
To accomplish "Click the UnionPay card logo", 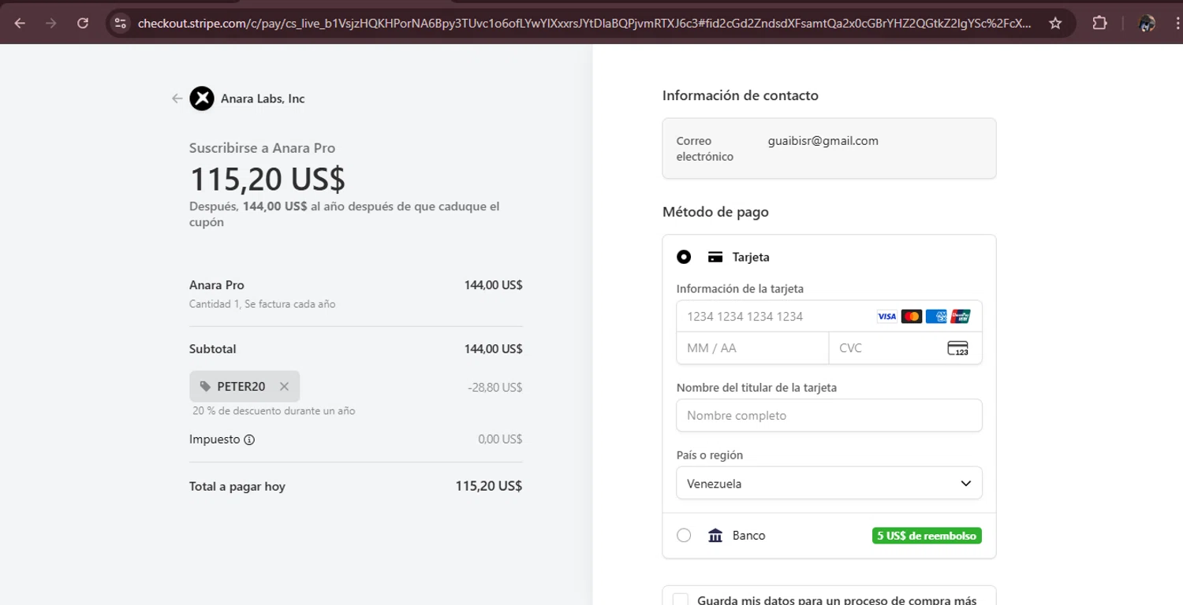I will tap(961, 317).
